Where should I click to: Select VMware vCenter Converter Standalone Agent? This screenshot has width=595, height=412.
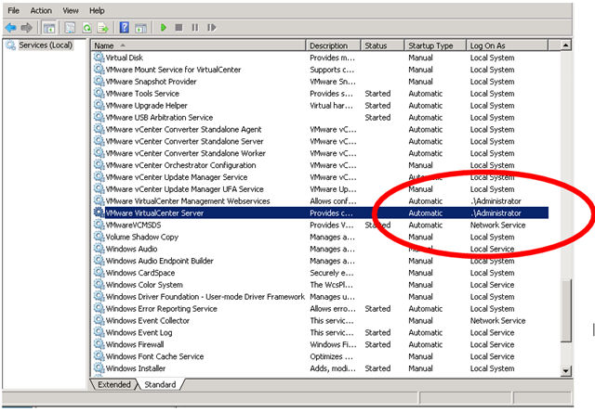(183, 130)
